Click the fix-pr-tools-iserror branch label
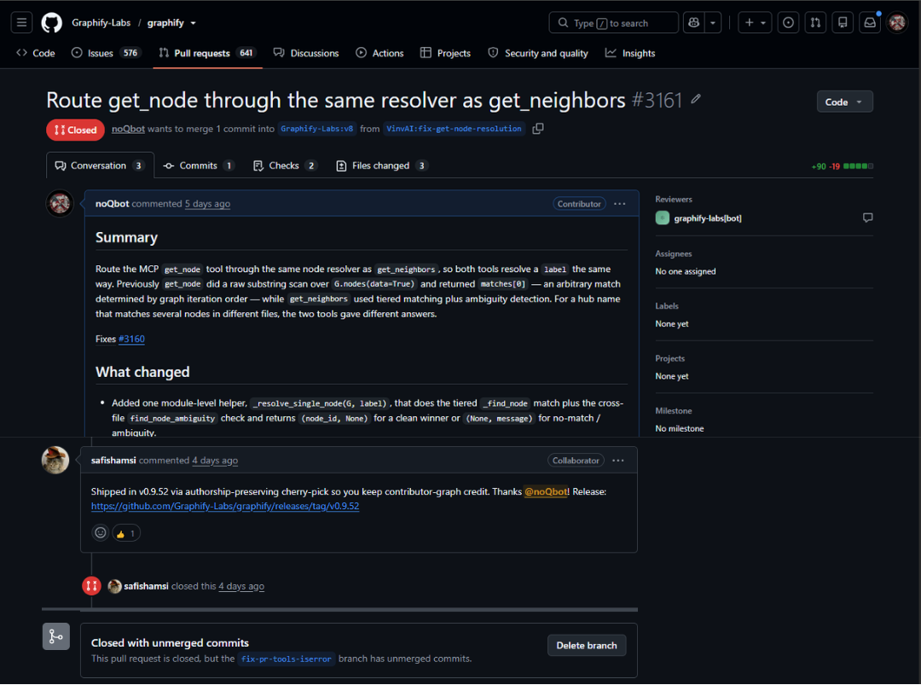 click(286, 659)
